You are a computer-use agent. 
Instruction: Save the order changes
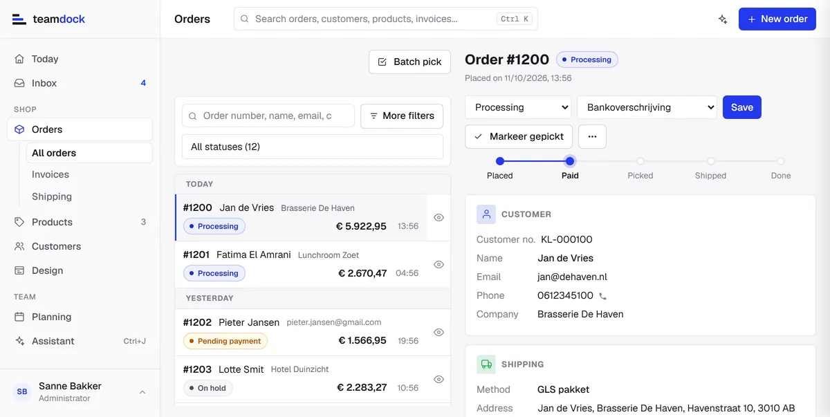tap(742, 107)
